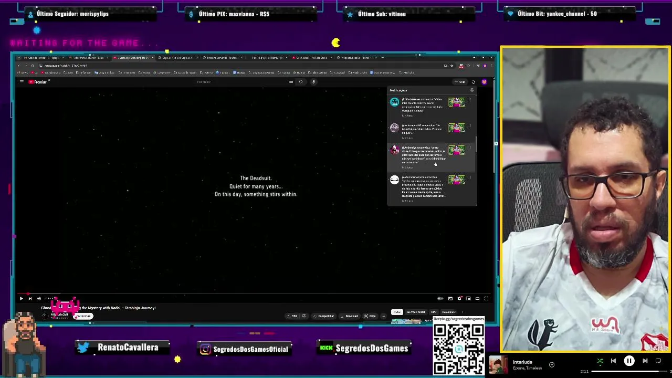The image size is (672, 378).
Task: Start YouTube voice search microphone
Action: (313, 82)
